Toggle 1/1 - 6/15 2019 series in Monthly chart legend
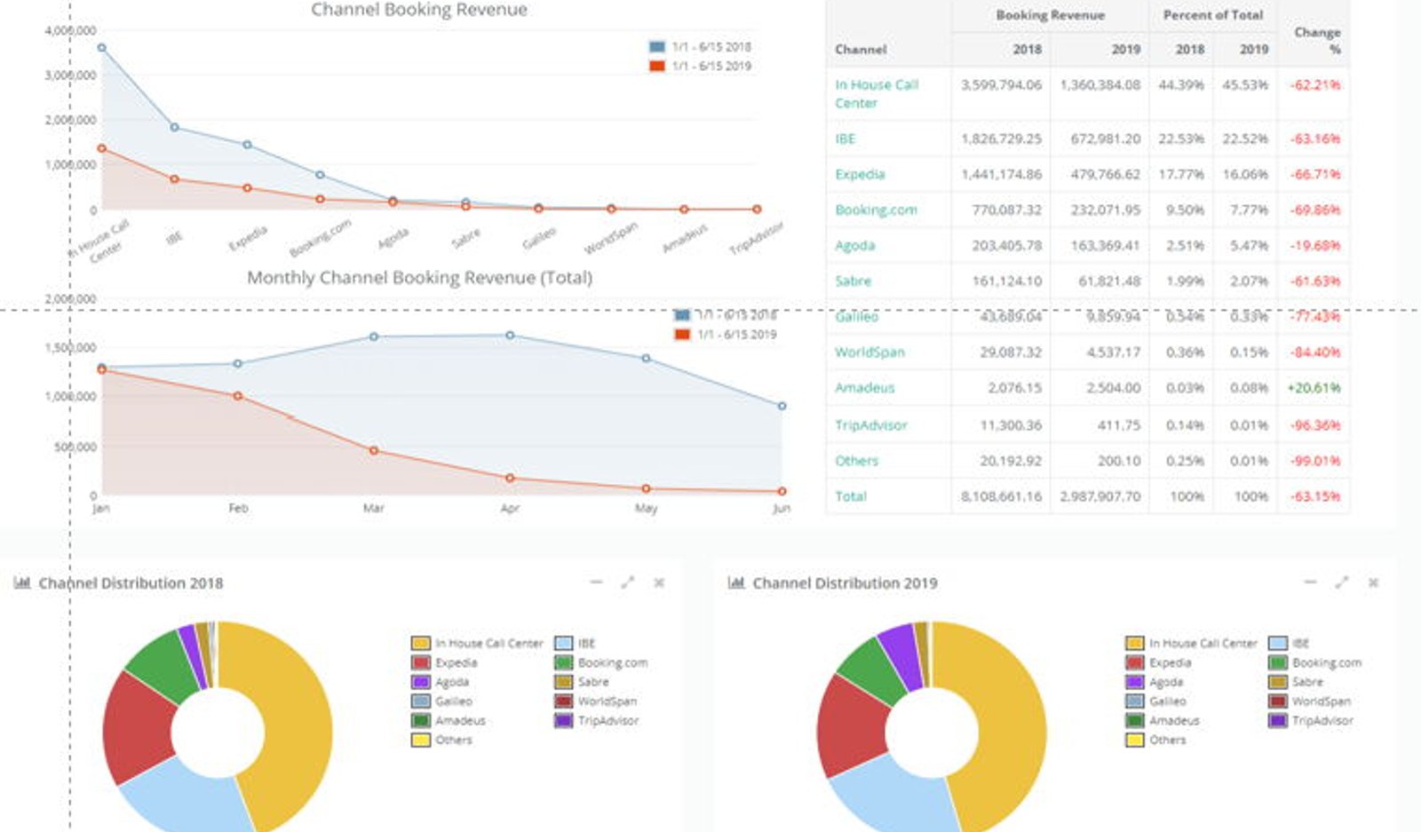This screenshot has height=832, width=1421. [x=725, y=334]
